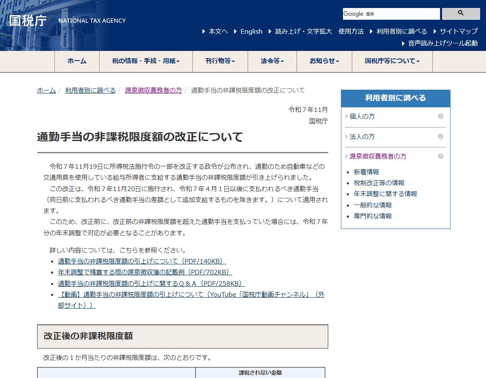Screen dimensions: 486x378
Task: Click the circular arrow icon beside 個人の方
Action: [440, 116]
